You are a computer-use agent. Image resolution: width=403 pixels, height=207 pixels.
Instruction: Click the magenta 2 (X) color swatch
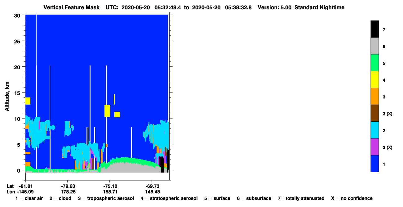(x=374, y=146)
